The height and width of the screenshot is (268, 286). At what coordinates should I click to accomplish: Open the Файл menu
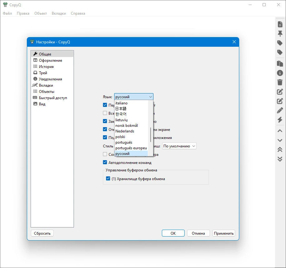click(x=7, y=13)
